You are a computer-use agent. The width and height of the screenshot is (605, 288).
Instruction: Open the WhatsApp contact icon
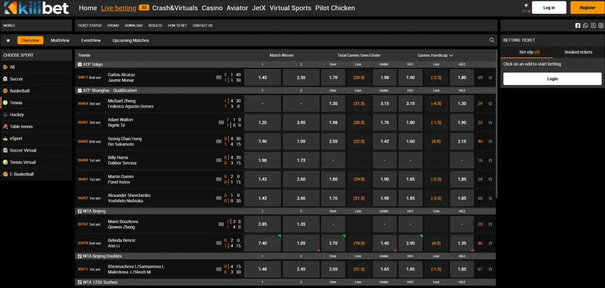point(586,25)
